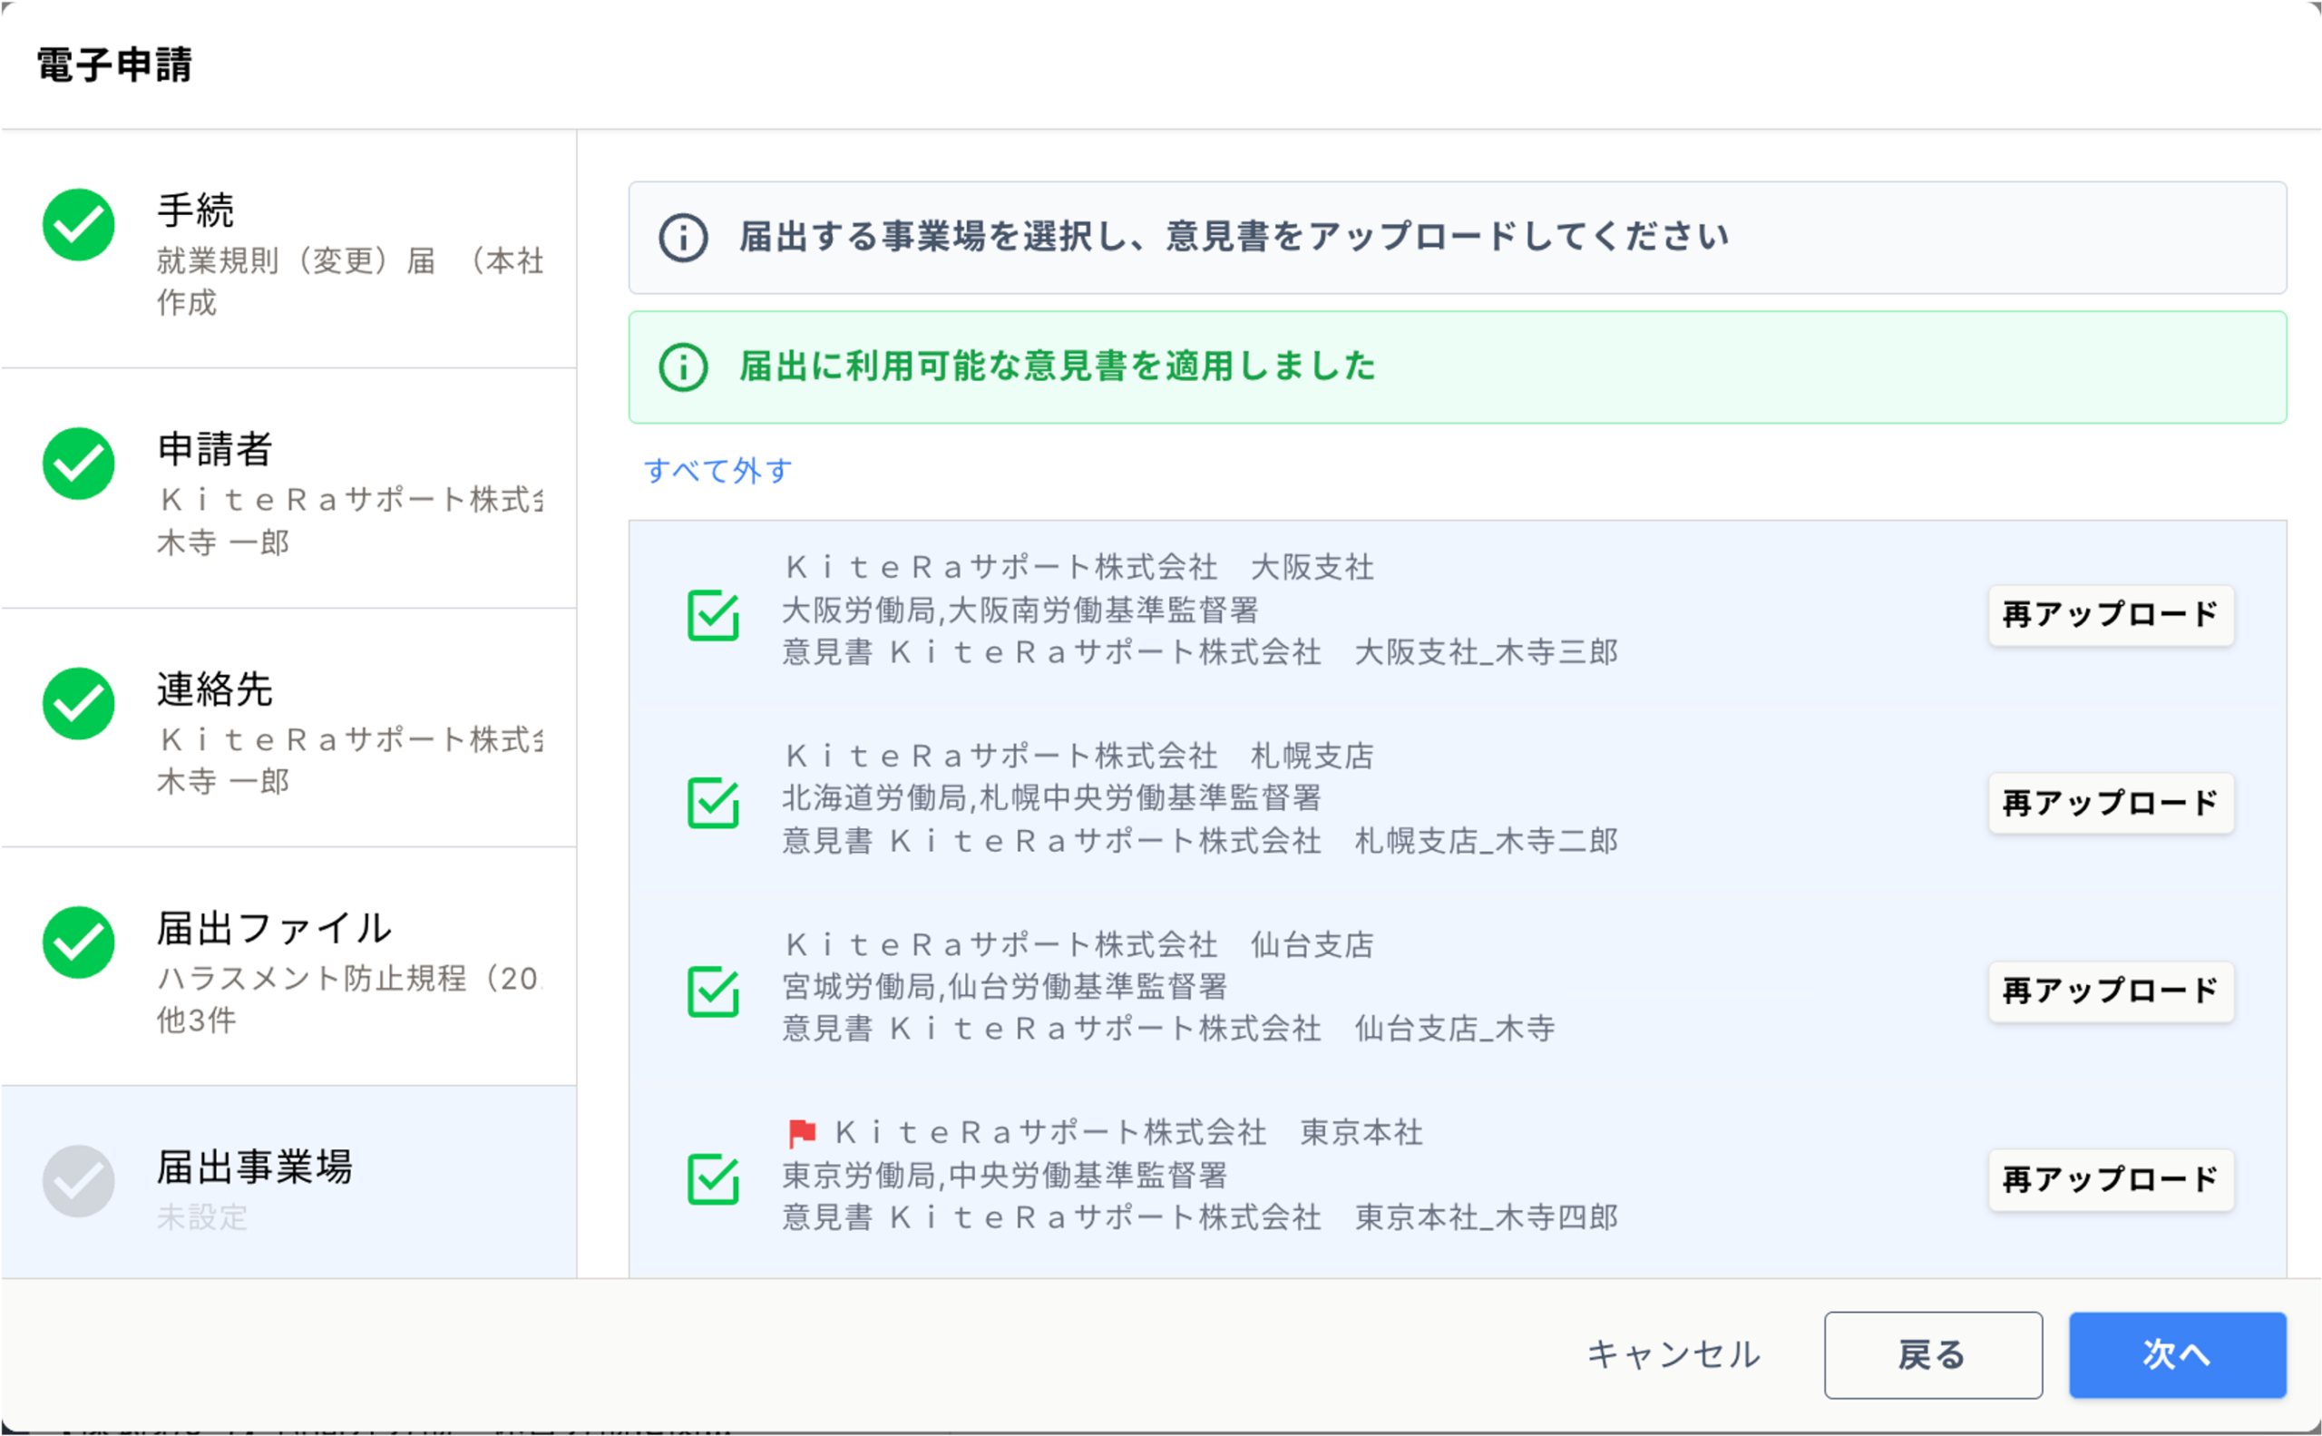Image resolution: width=2322 pixels, height=1436 pixels.
Task: Click the 未設定 status under 届出事業場
Action: pos(202,1217)
